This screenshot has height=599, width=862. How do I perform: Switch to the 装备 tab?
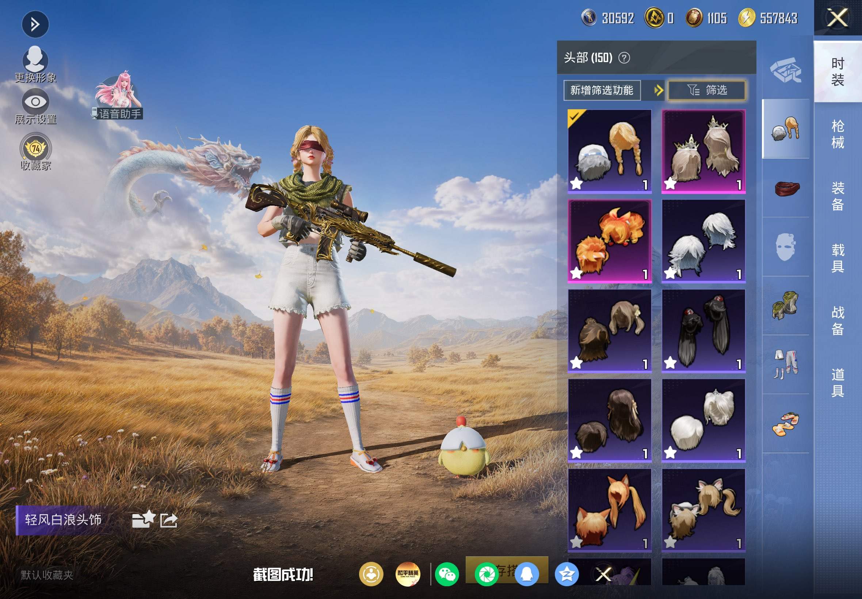pyautogui.click(x=838, y=196)
